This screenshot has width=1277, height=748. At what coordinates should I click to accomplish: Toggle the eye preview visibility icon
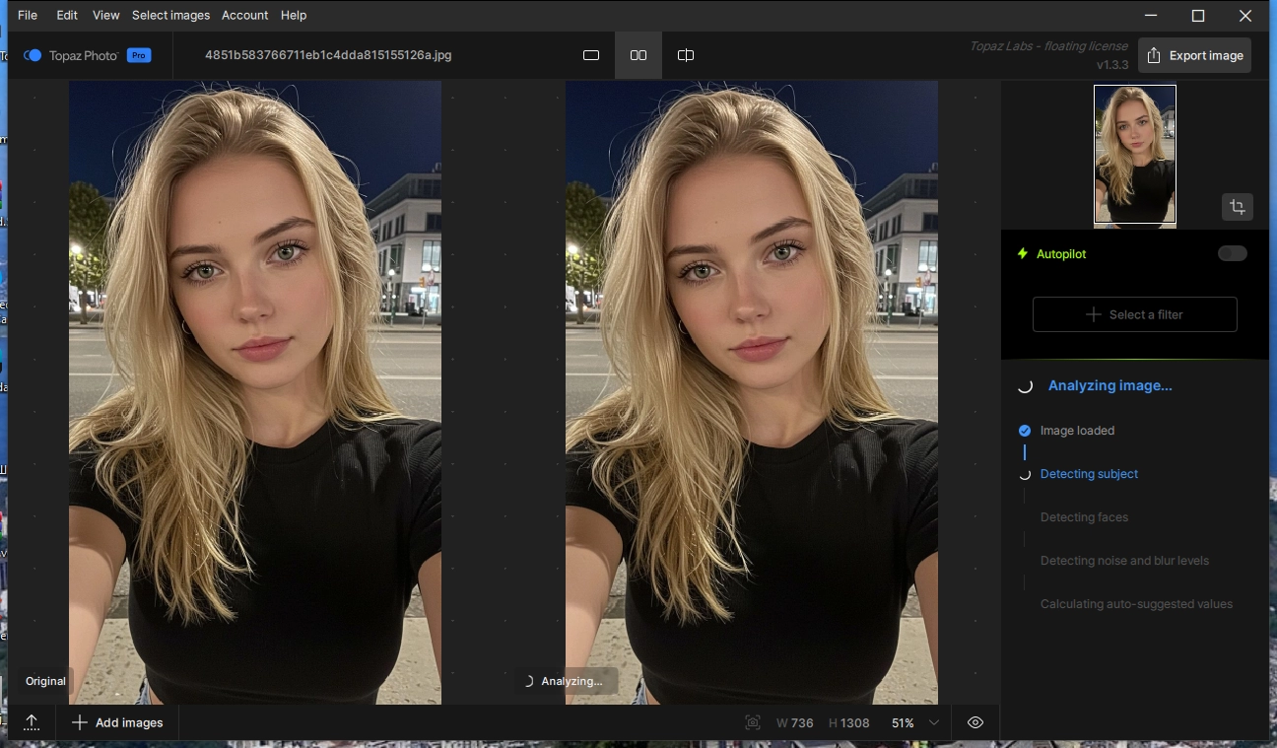click(x=975, y=722)
